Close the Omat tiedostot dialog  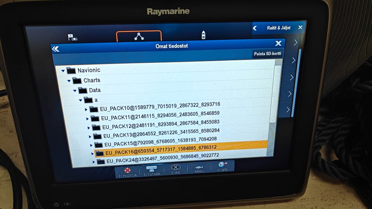click(x=278, y=43)
